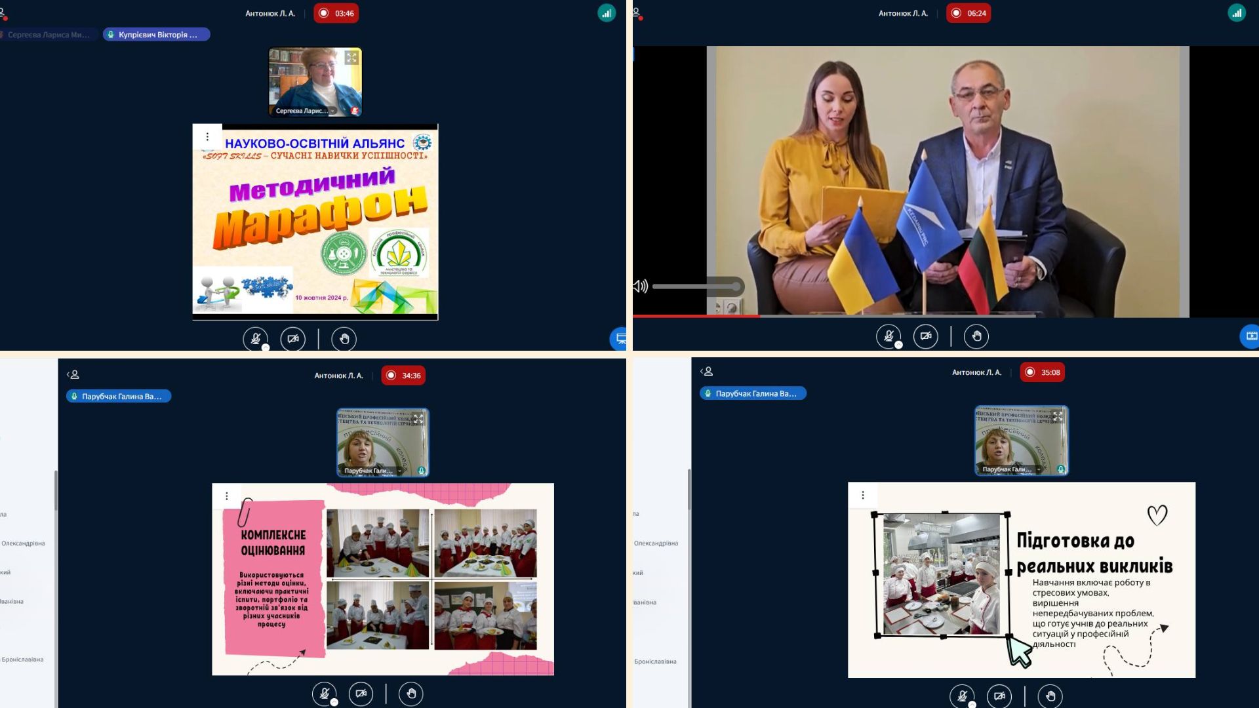Click signal strength icon in 03:46 window
Image resolution: width=1259 pixels, height=708 pixels.
[606, 13]
